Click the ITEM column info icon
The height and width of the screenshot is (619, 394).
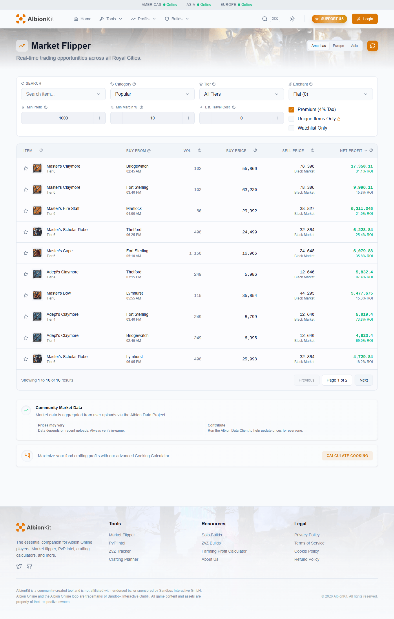tap(41, 150)
